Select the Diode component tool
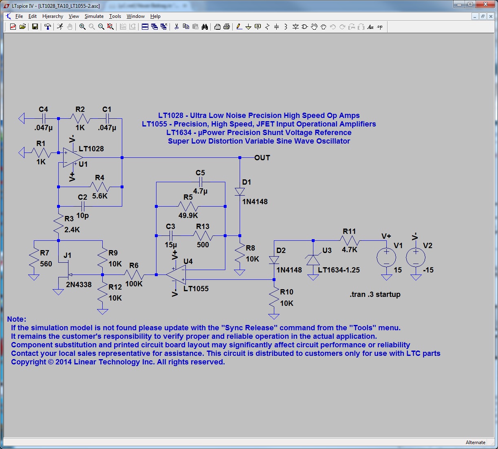 [x=295, y=27]
